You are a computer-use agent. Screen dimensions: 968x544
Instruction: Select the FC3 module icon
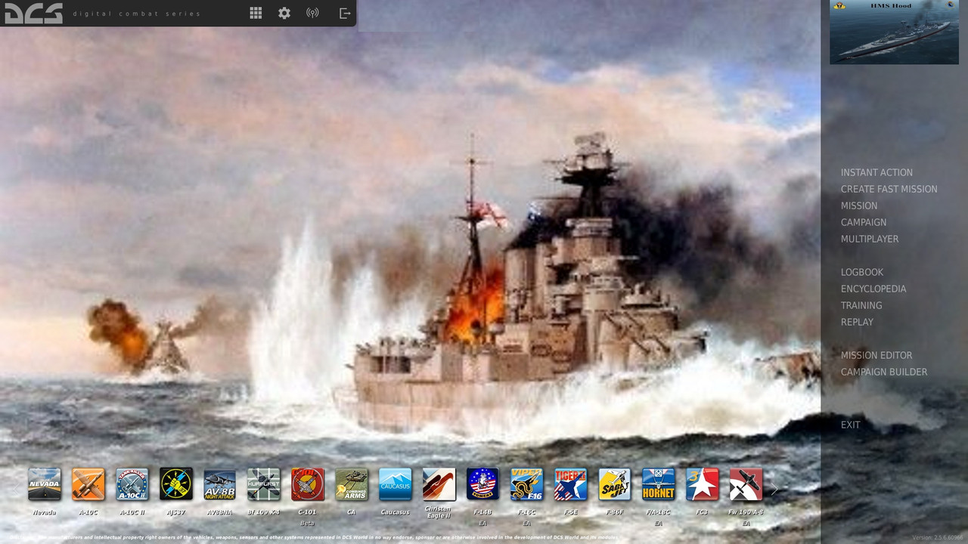pos(703,484)
